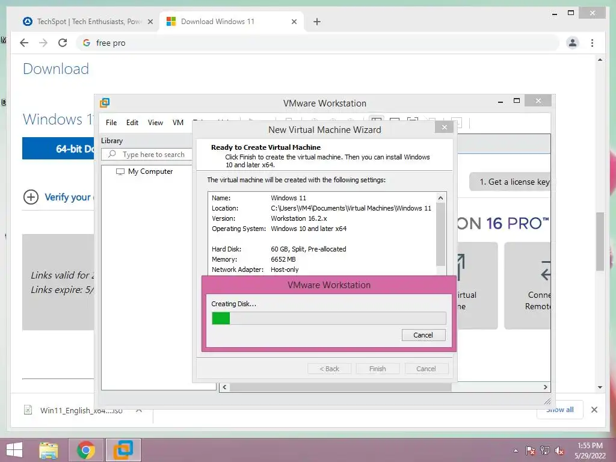Click the Connect to a Remote Server card
Viewport: 616px width, 462px height.
pos(527,286)
